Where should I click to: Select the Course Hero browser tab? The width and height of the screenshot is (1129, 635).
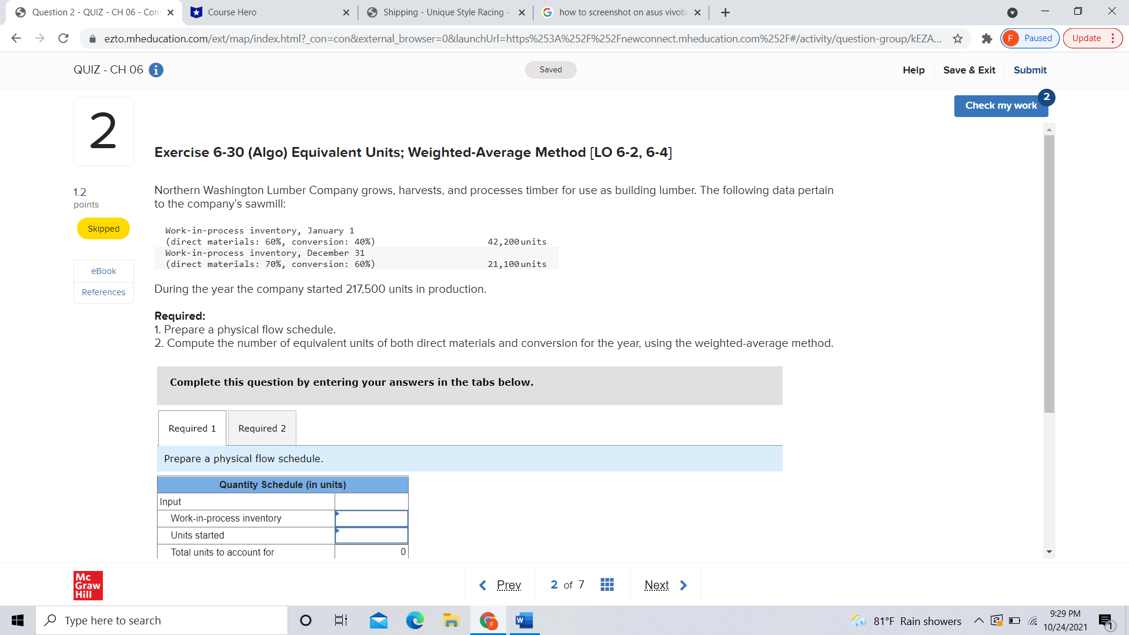click(253, 12)
